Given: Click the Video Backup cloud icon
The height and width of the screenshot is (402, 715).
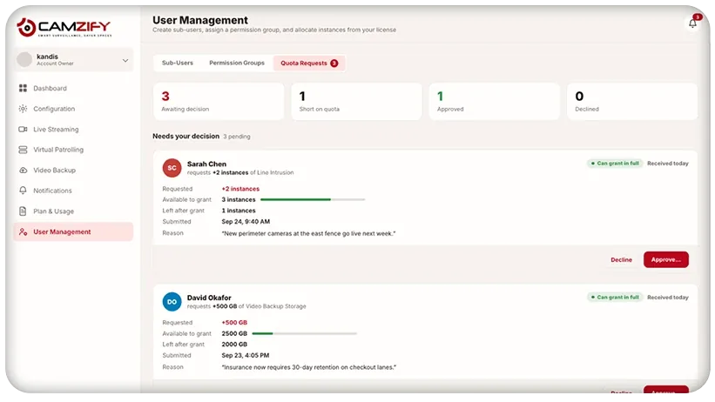Looking at the screenshot, I should point(23,170).
